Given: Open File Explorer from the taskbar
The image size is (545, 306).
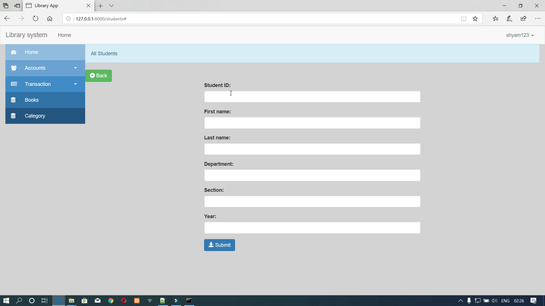Looking at the screenshot, I should tap(72, 301).
